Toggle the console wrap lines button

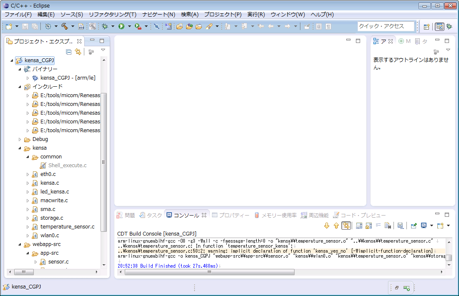pos(378,226)
